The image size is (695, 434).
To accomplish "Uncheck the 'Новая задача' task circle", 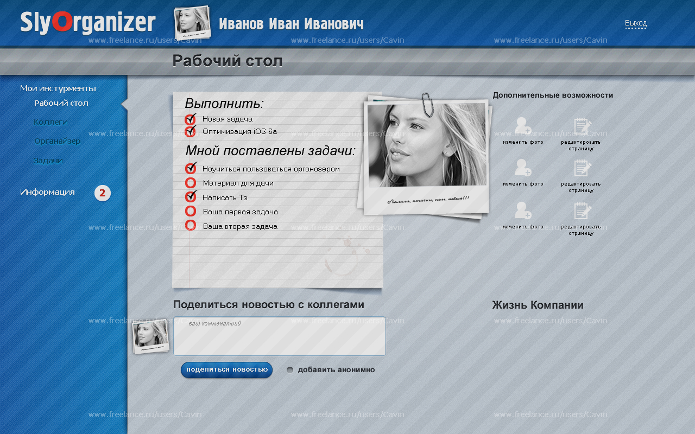I will point(190,119).
